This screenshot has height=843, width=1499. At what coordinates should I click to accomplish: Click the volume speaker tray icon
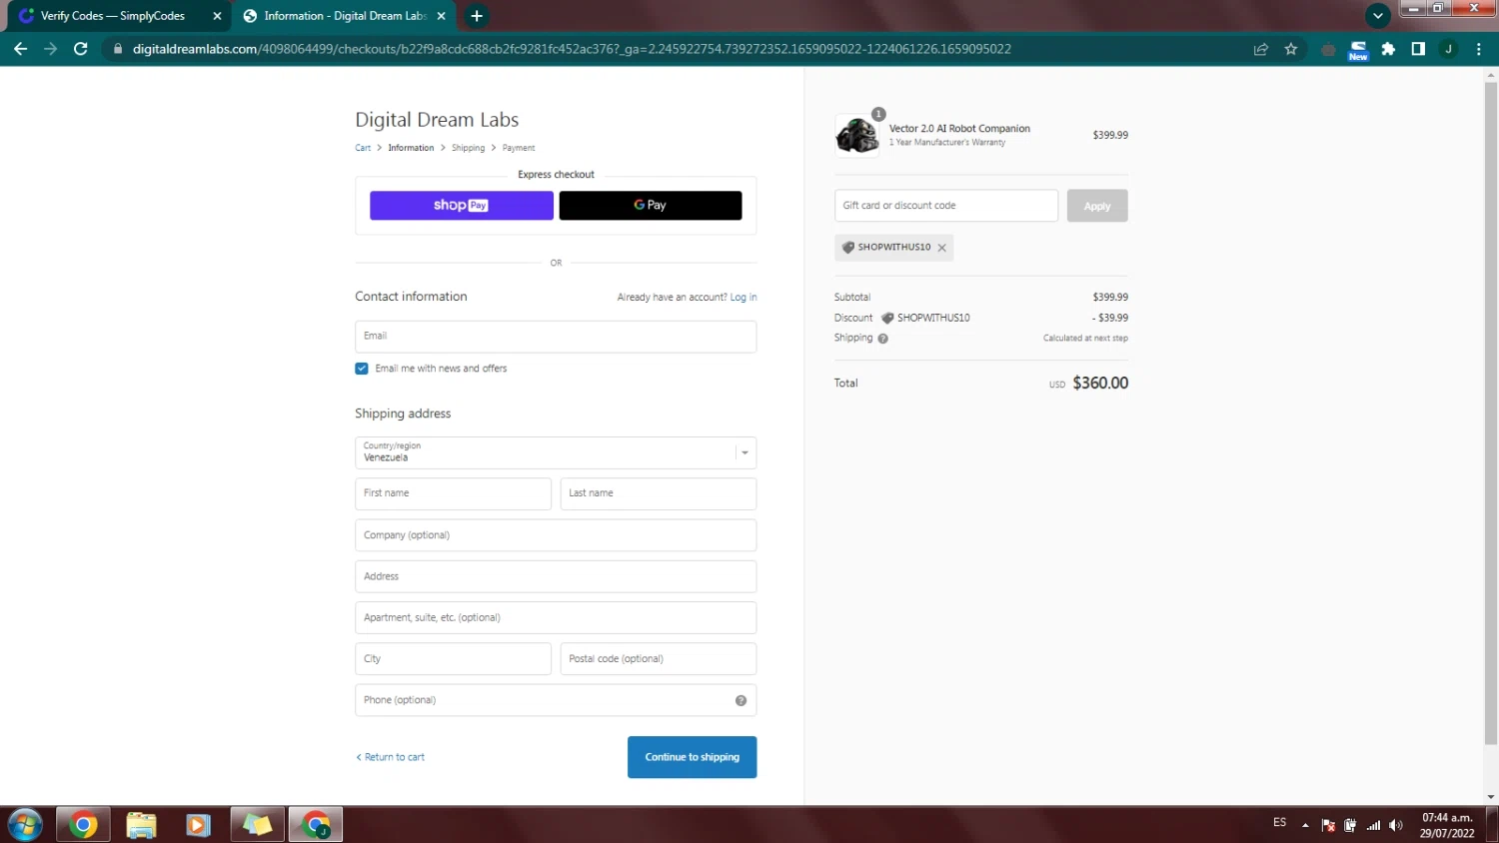(1396, 825)
